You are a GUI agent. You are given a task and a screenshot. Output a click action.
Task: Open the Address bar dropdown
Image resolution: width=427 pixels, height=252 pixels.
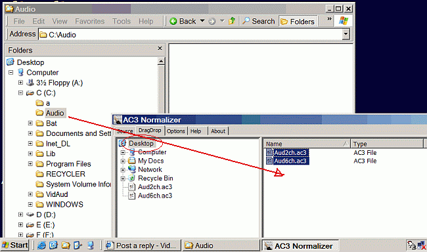[x=346, y=34]
